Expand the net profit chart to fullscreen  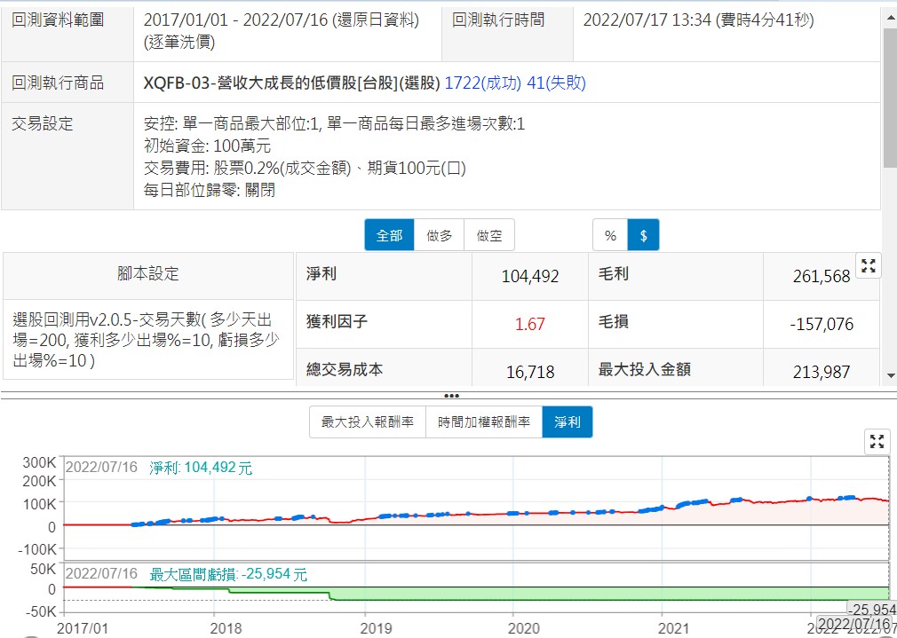click(x=877, y=442)
